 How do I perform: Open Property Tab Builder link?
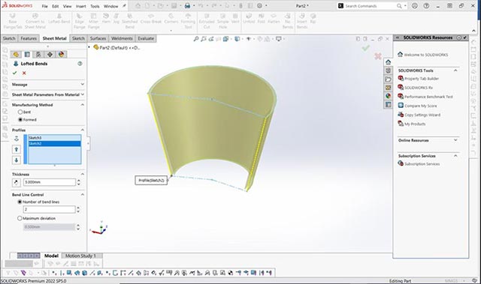pos(422,79)
